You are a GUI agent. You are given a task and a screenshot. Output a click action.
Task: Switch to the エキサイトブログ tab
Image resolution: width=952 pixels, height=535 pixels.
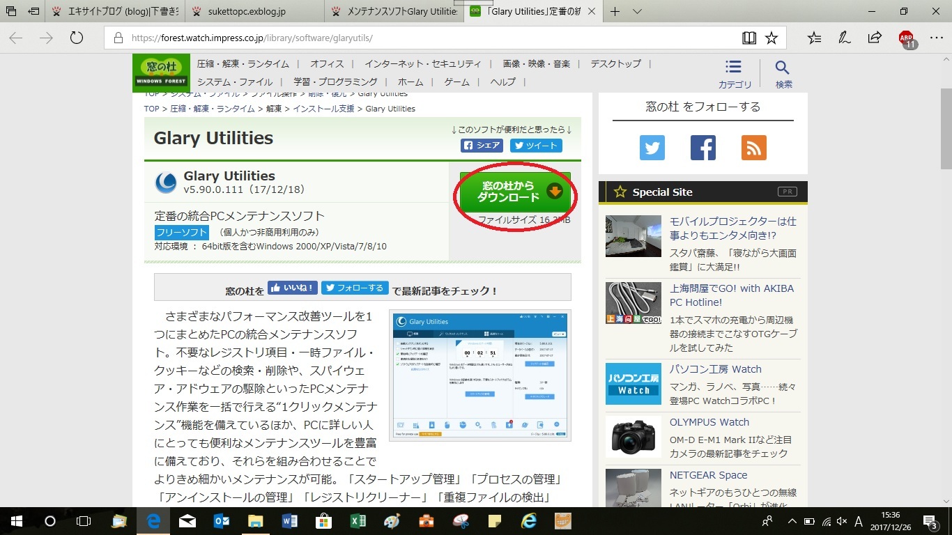(114, 11)
